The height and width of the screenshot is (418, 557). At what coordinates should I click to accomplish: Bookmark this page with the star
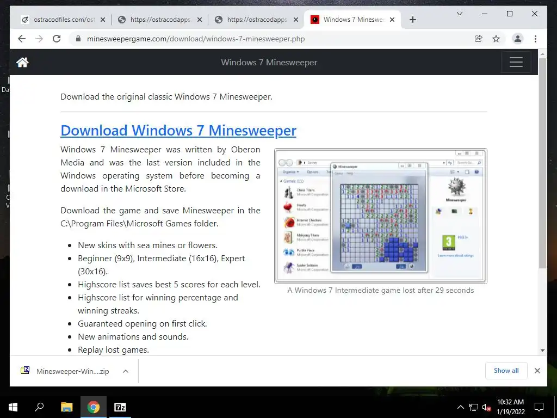click(x=496, y=39)
